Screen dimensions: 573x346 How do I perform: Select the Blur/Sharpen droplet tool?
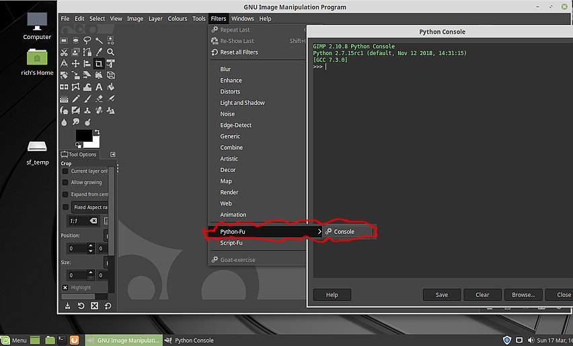pos(64,122)
